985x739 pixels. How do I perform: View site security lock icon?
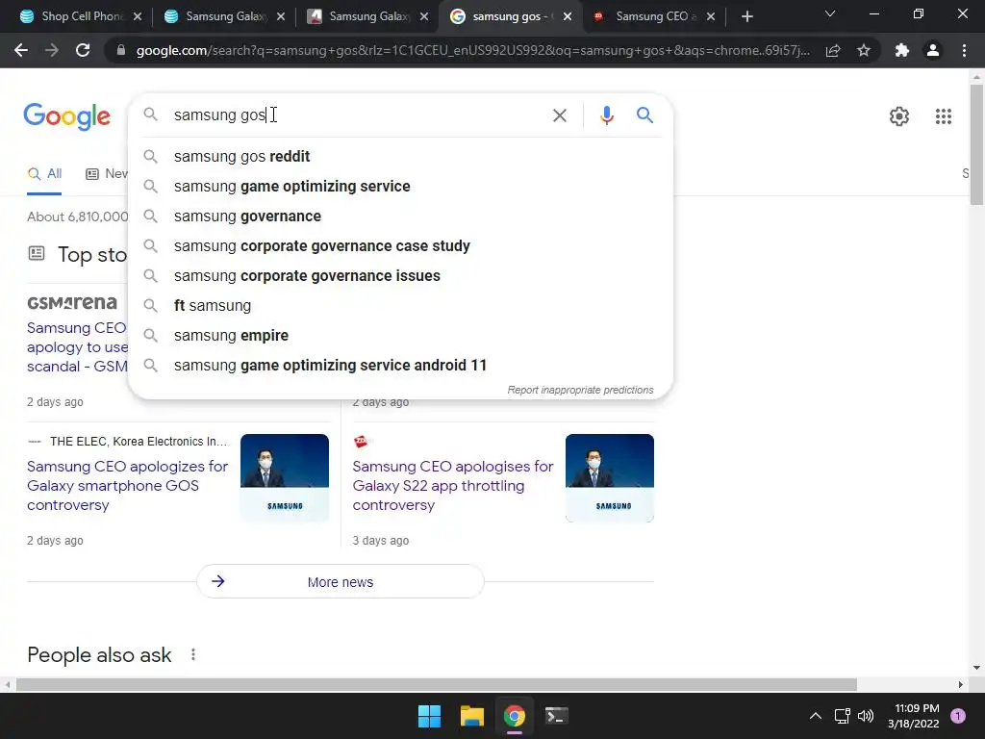point(121,50)
